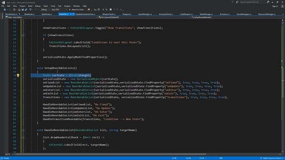Click the Send Feedback icon beside Quick Launch
Viewport: 285px width, 160px height.
tap(237, 2)
